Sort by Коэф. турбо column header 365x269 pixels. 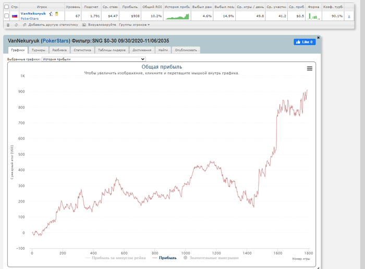click(x=333, y=7)
